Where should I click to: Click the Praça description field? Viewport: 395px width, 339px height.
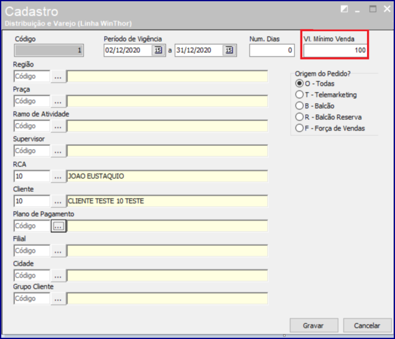(167, 101)
